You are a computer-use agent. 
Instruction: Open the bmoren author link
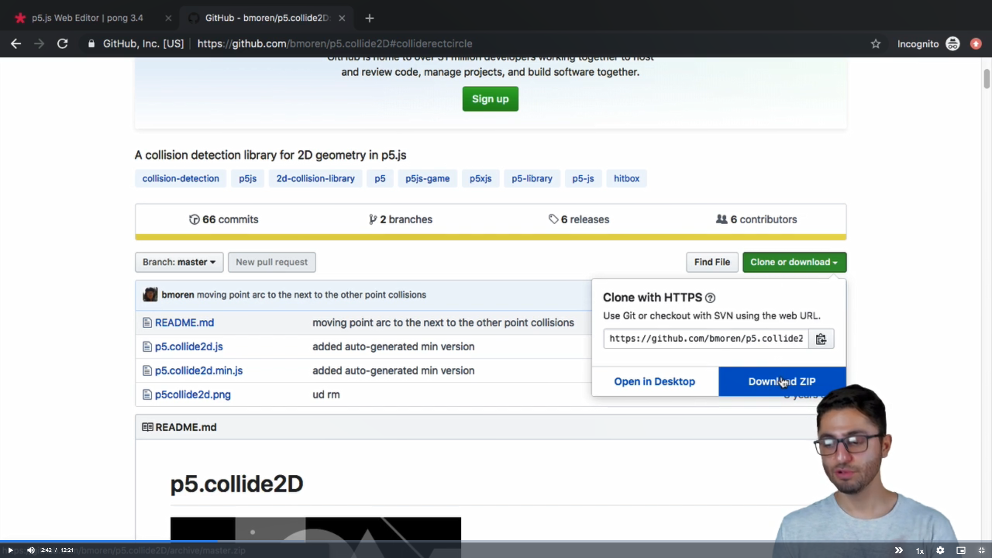178,295
